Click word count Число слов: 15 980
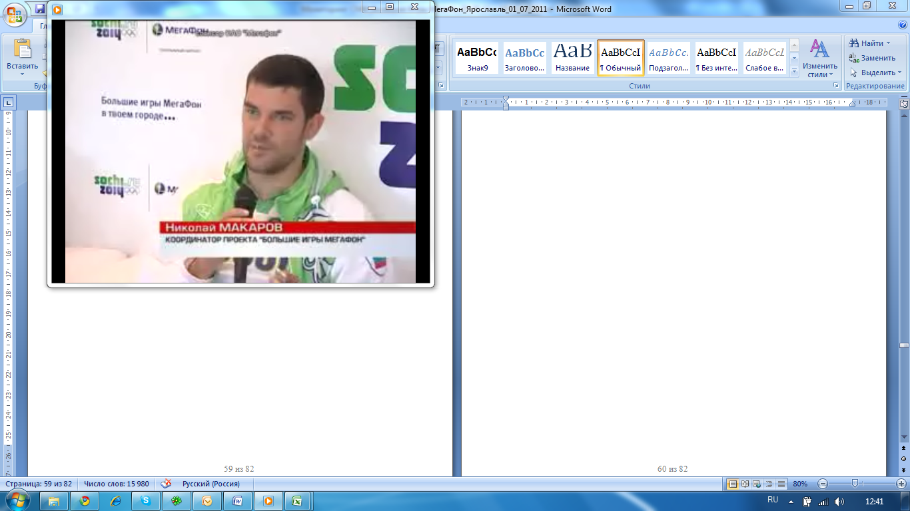Screen dimensions: 910x511 117,484
